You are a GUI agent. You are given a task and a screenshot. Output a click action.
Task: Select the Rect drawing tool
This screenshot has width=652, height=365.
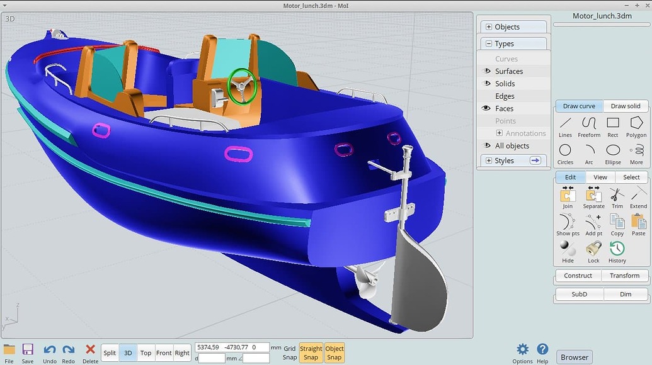[612, 127]
